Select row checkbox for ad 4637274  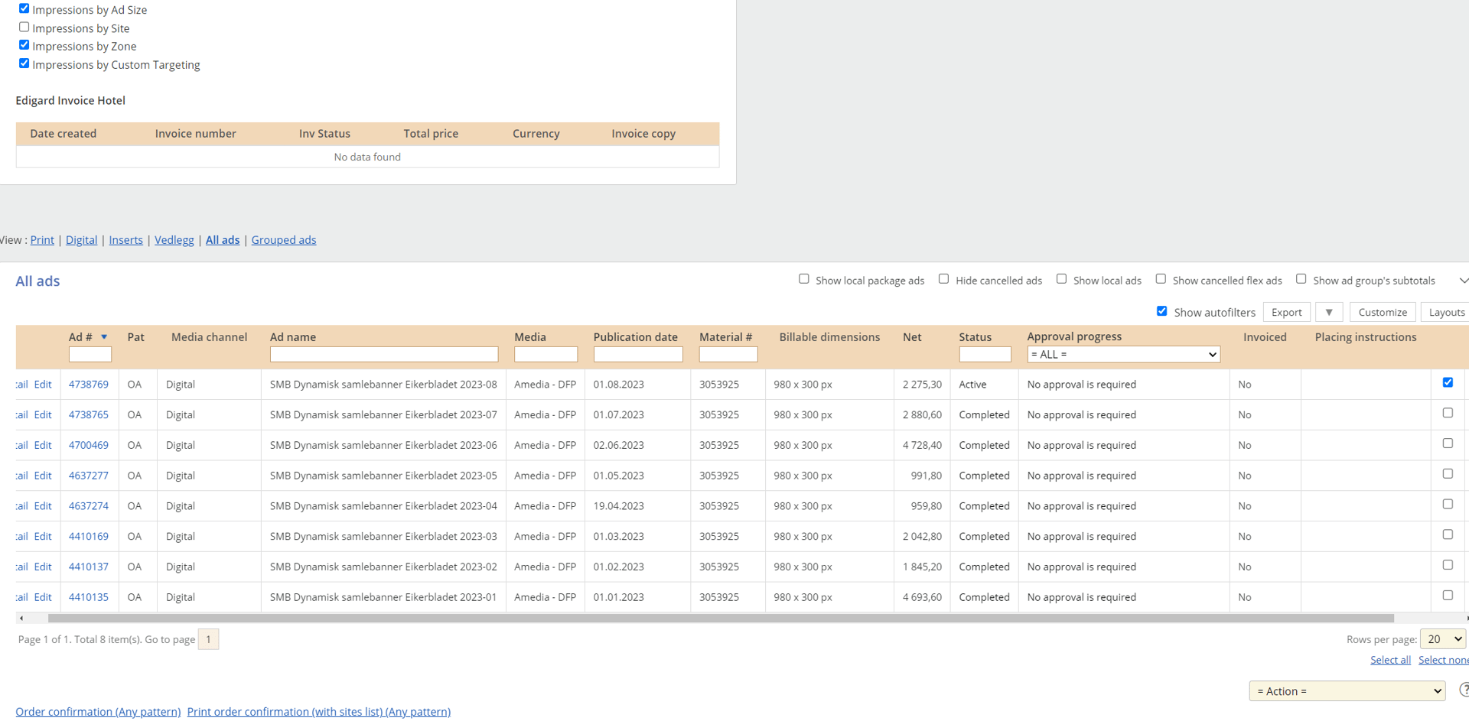click(x=1448, y=505)
